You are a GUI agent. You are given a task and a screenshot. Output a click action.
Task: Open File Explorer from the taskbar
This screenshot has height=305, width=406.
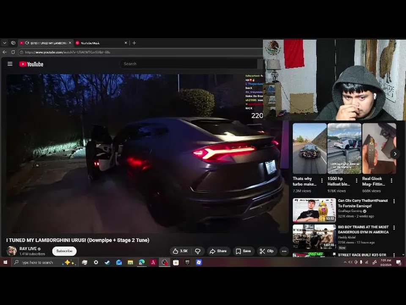(130, 263)
